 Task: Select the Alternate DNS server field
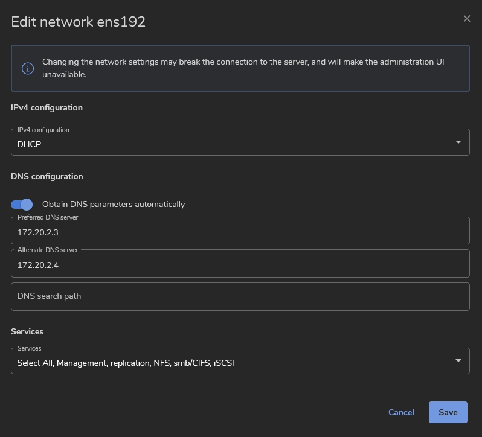240,265
